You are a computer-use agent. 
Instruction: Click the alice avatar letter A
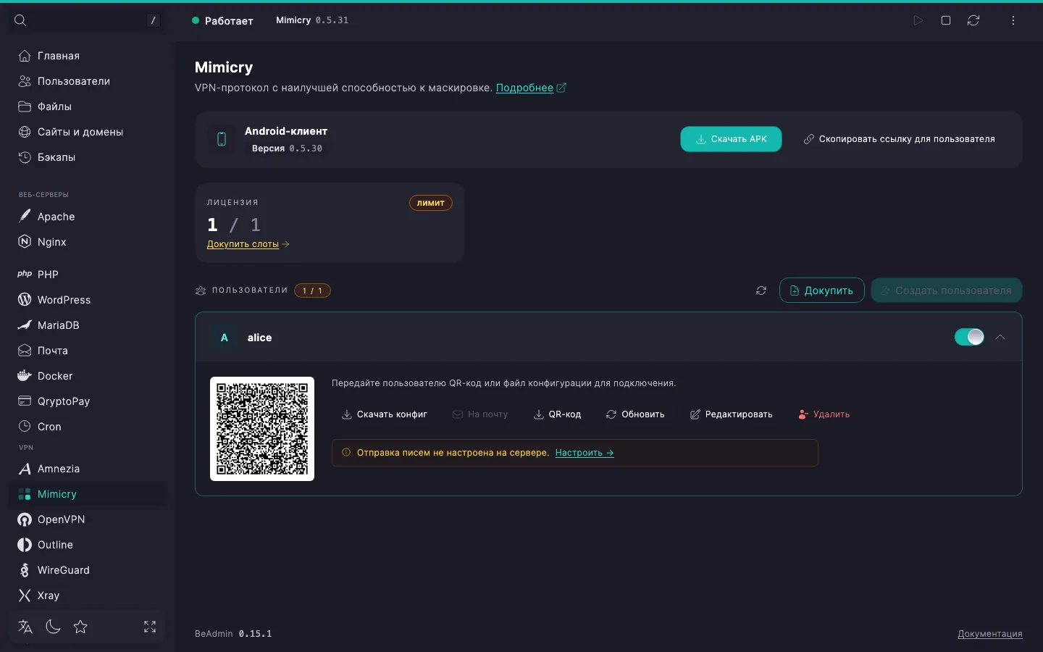[225, 338]
